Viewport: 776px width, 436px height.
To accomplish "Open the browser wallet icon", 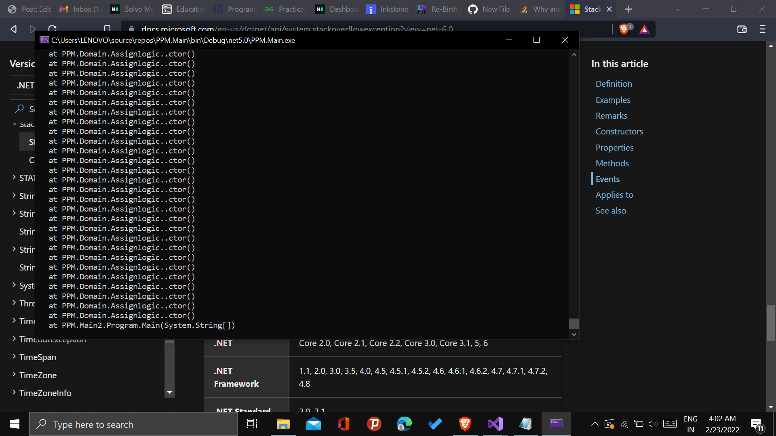I will tap(742, 29).
